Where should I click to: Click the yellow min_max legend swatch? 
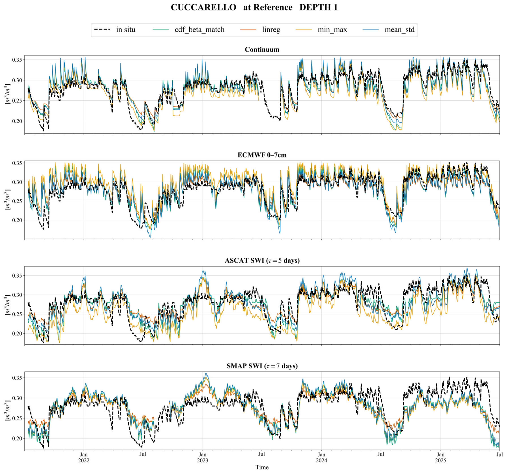click(304, 29)
